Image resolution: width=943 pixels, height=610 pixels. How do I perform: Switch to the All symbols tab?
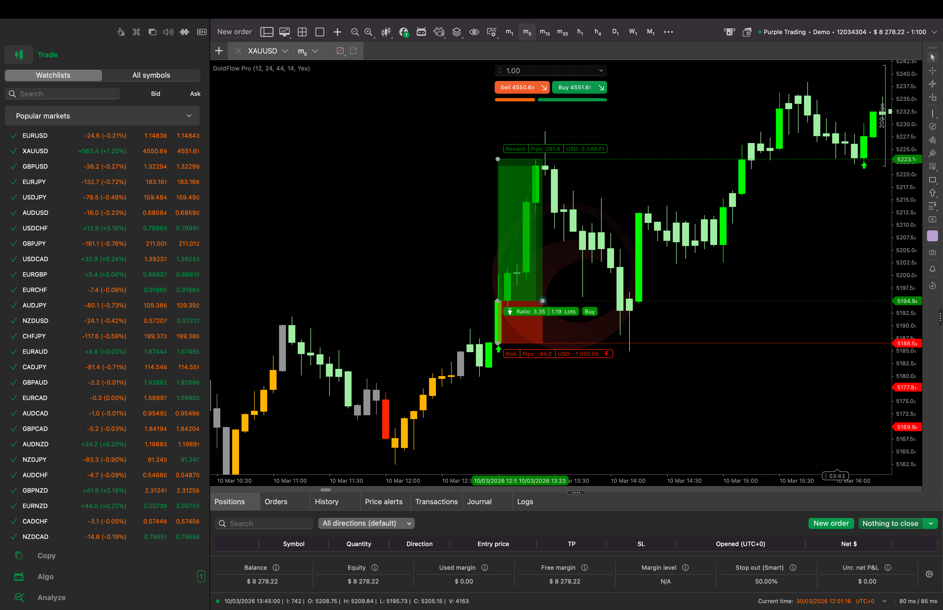click(x=151, y=75)
